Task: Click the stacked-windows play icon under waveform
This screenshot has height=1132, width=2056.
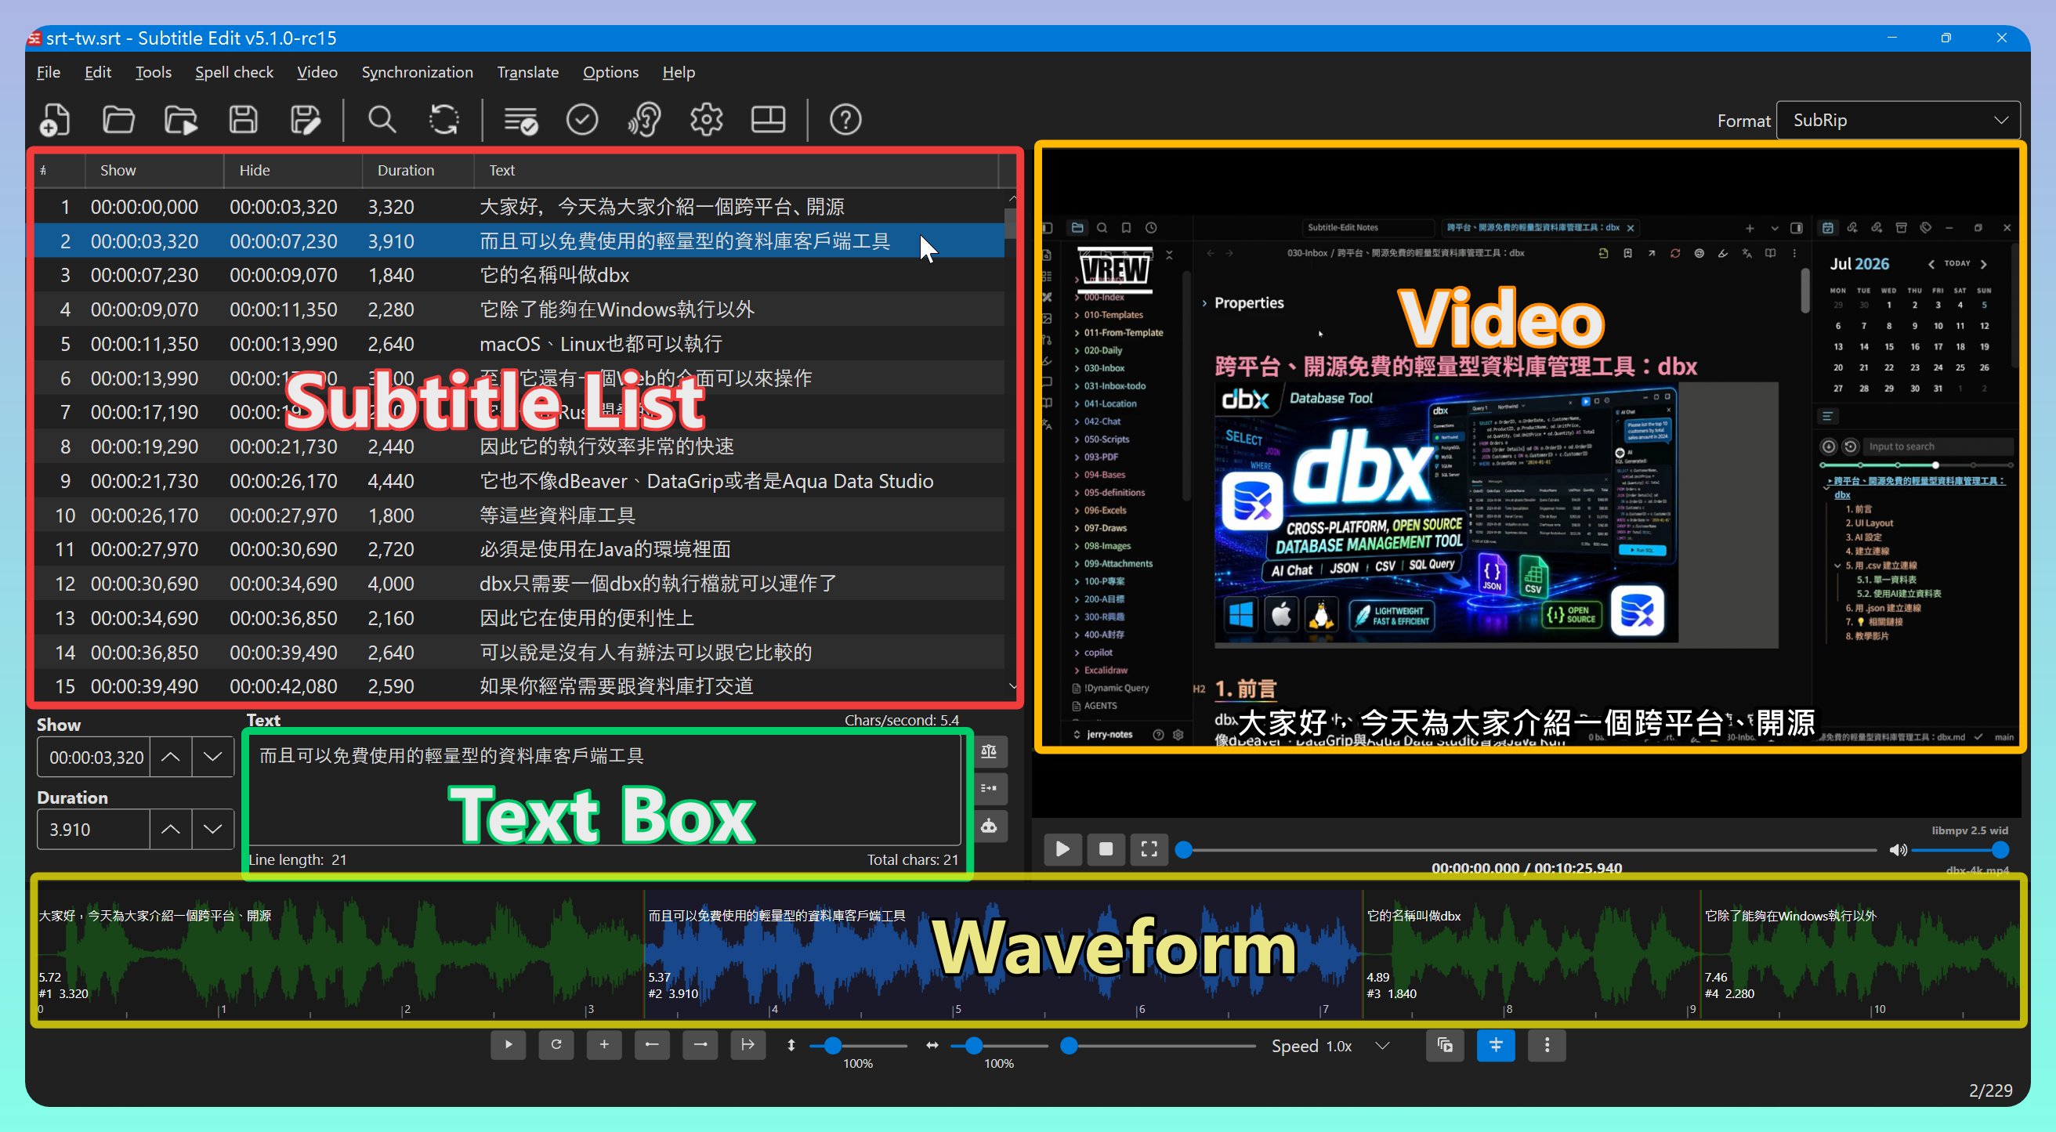Action: (1445, 1045)
